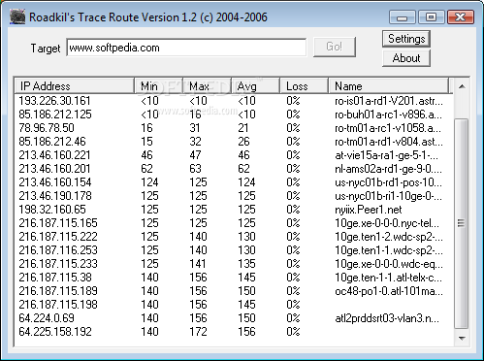Click the Max value 172
The width and height of the screenshot is (484, 361).
pyautogui.click(x=198, y=332)
